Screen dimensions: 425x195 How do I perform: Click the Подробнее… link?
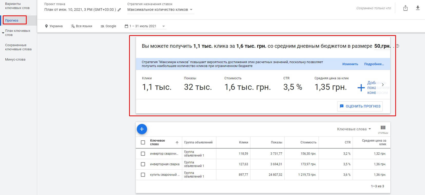(374, 64)
